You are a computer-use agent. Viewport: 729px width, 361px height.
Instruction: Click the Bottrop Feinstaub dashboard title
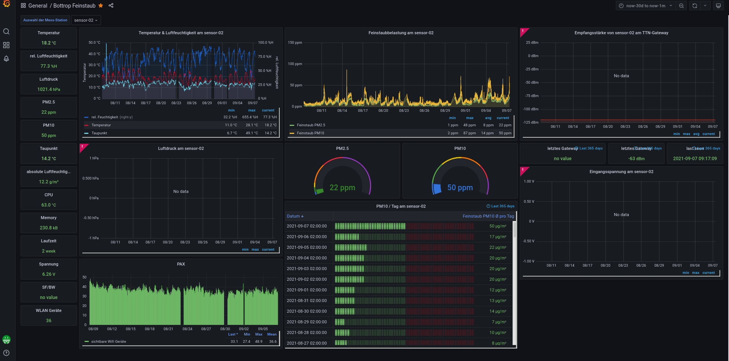pos(74,6)
